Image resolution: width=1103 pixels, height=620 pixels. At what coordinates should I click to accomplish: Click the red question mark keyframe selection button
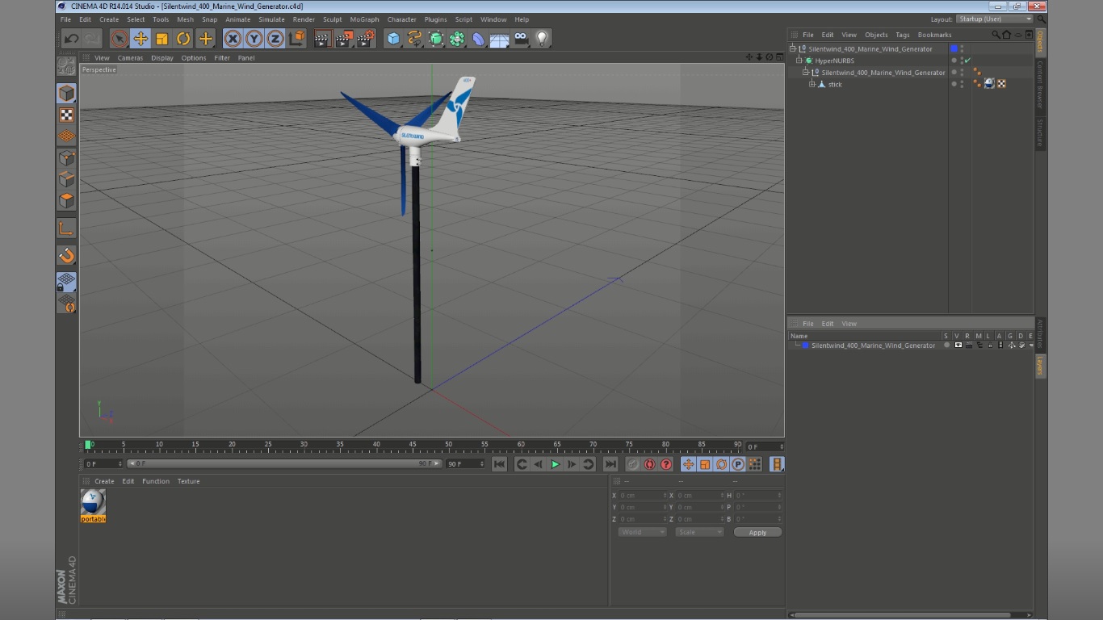[666, 464]
